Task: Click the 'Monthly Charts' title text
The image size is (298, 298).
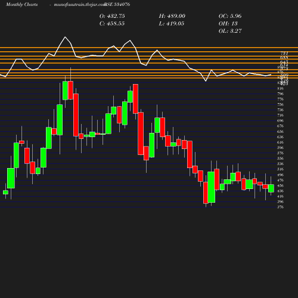Action: pyautogui.click(x=22, y=4)
